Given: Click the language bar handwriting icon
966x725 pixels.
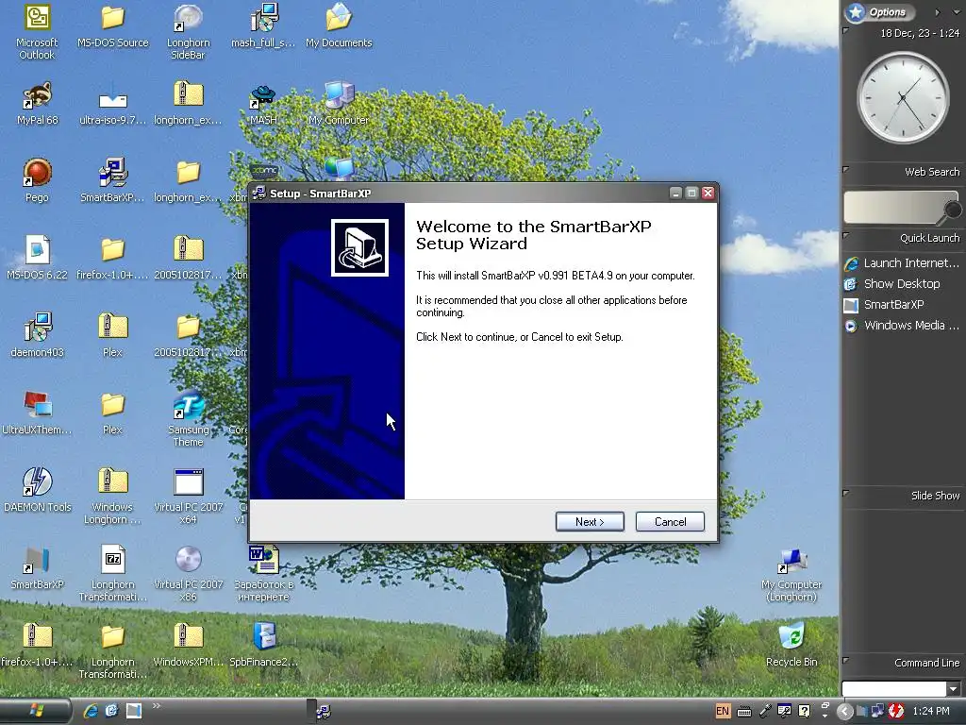Looking at the screenshot, I should [764, 711].
